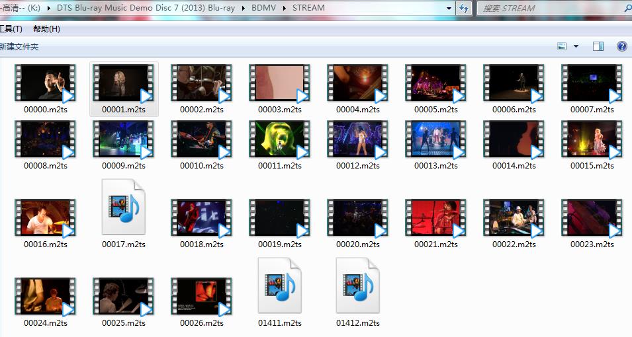632x337 pixels.
Task: Click the 新建文件夹 button
Action: tap(19, 47)
